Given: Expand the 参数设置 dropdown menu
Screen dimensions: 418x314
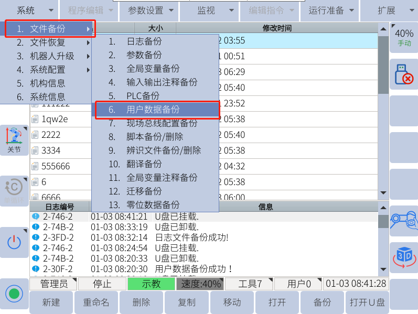Looking at the screenshot, I should click(149, 10).
